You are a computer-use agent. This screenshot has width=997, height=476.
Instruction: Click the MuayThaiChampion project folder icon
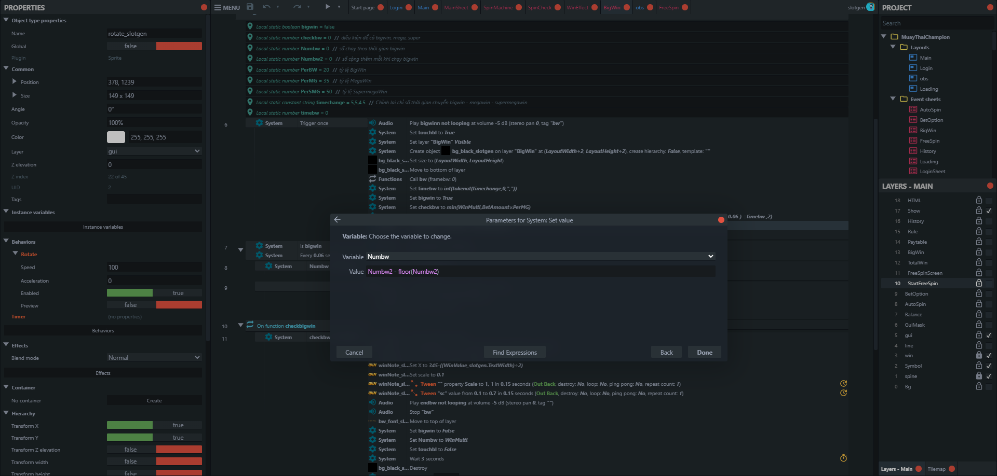[894, 37]
